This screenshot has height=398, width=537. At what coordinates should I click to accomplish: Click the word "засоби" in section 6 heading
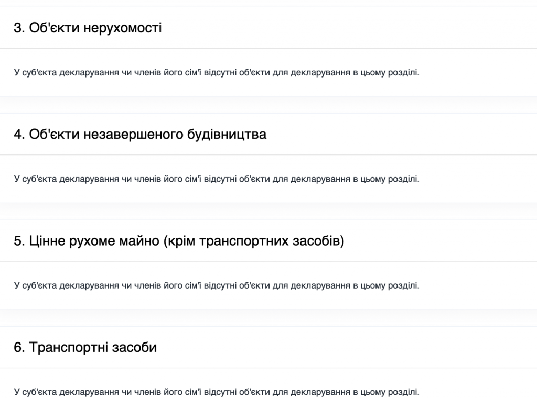point(135,348)
